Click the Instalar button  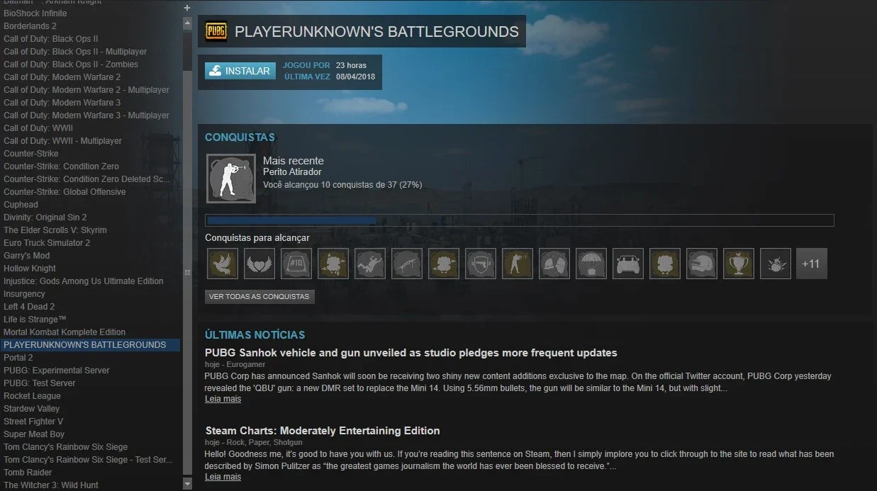tap(240, 71)
